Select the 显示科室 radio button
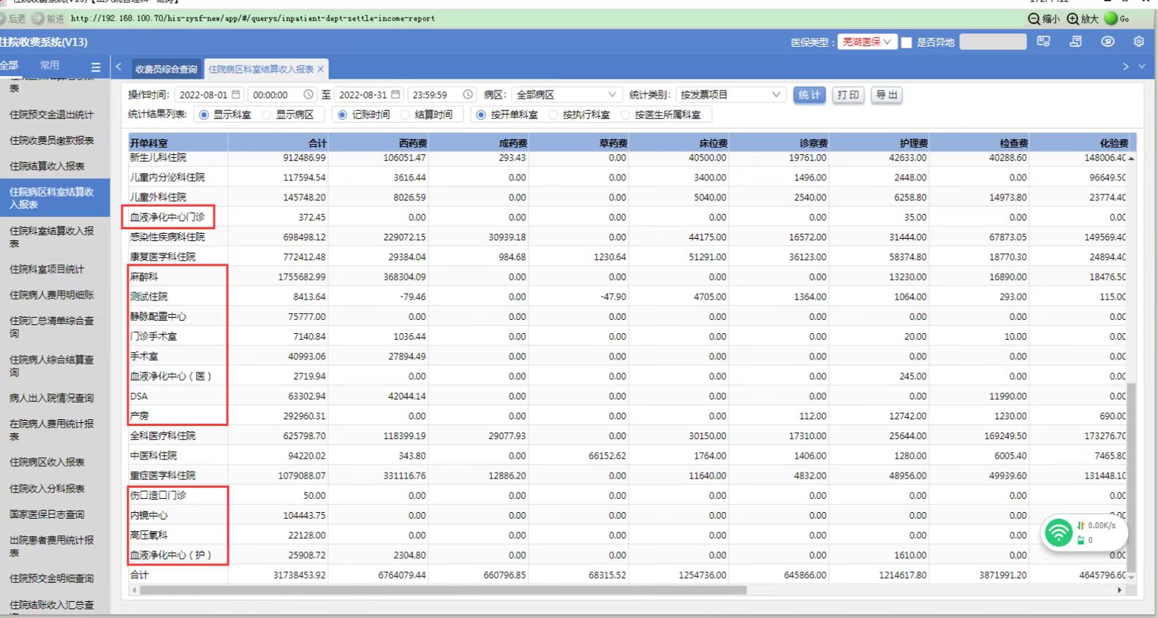Image resolution: width=1158 pixels, height=618 pixels. (204, 115)
